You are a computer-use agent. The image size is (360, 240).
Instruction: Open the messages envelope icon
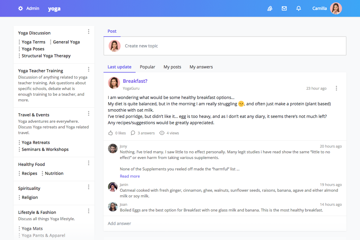(284, 8)
